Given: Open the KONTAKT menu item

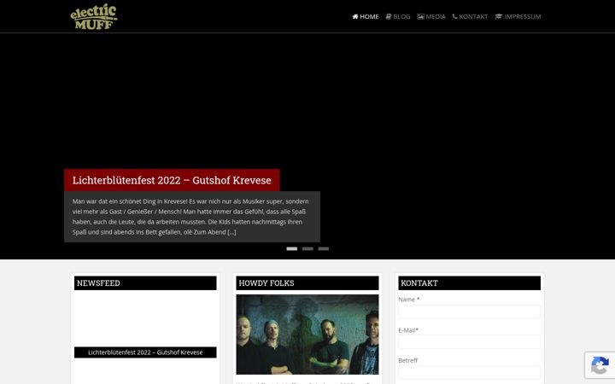Looking at the screenshot, I should click(x=471, y=16).
